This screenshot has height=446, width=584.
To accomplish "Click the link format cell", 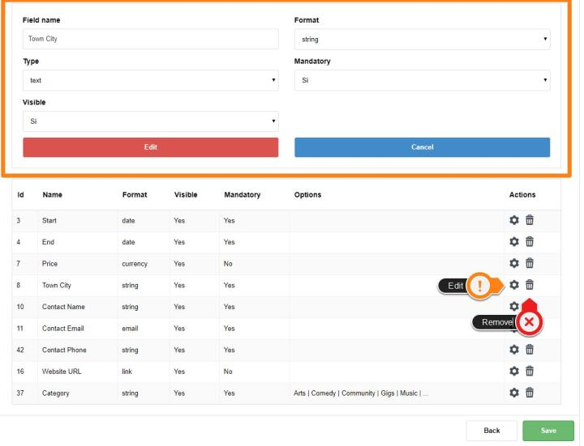I will pyautogui.click(x=127, y=372).
